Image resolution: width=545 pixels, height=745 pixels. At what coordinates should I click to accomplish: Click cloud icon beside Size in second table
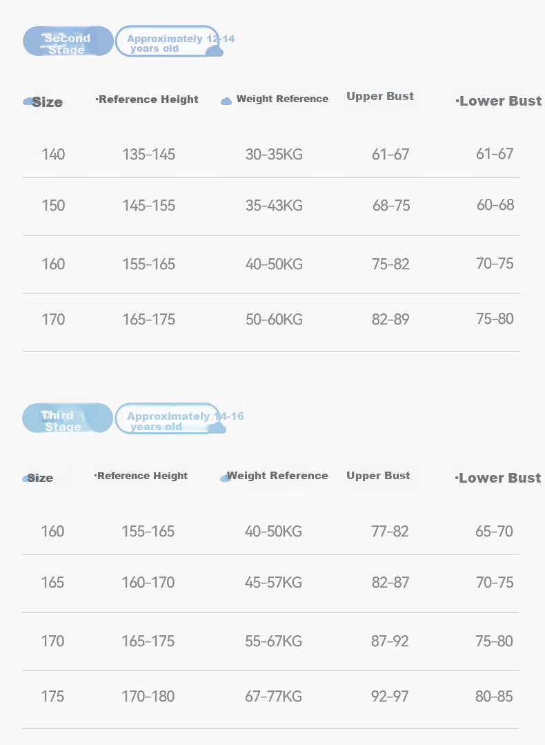pyautogui.click(x=25, y=478)
